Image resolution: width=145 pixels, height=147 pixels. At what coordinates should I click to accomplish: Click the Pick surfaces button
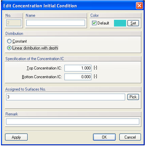click(x=133, y=97)
